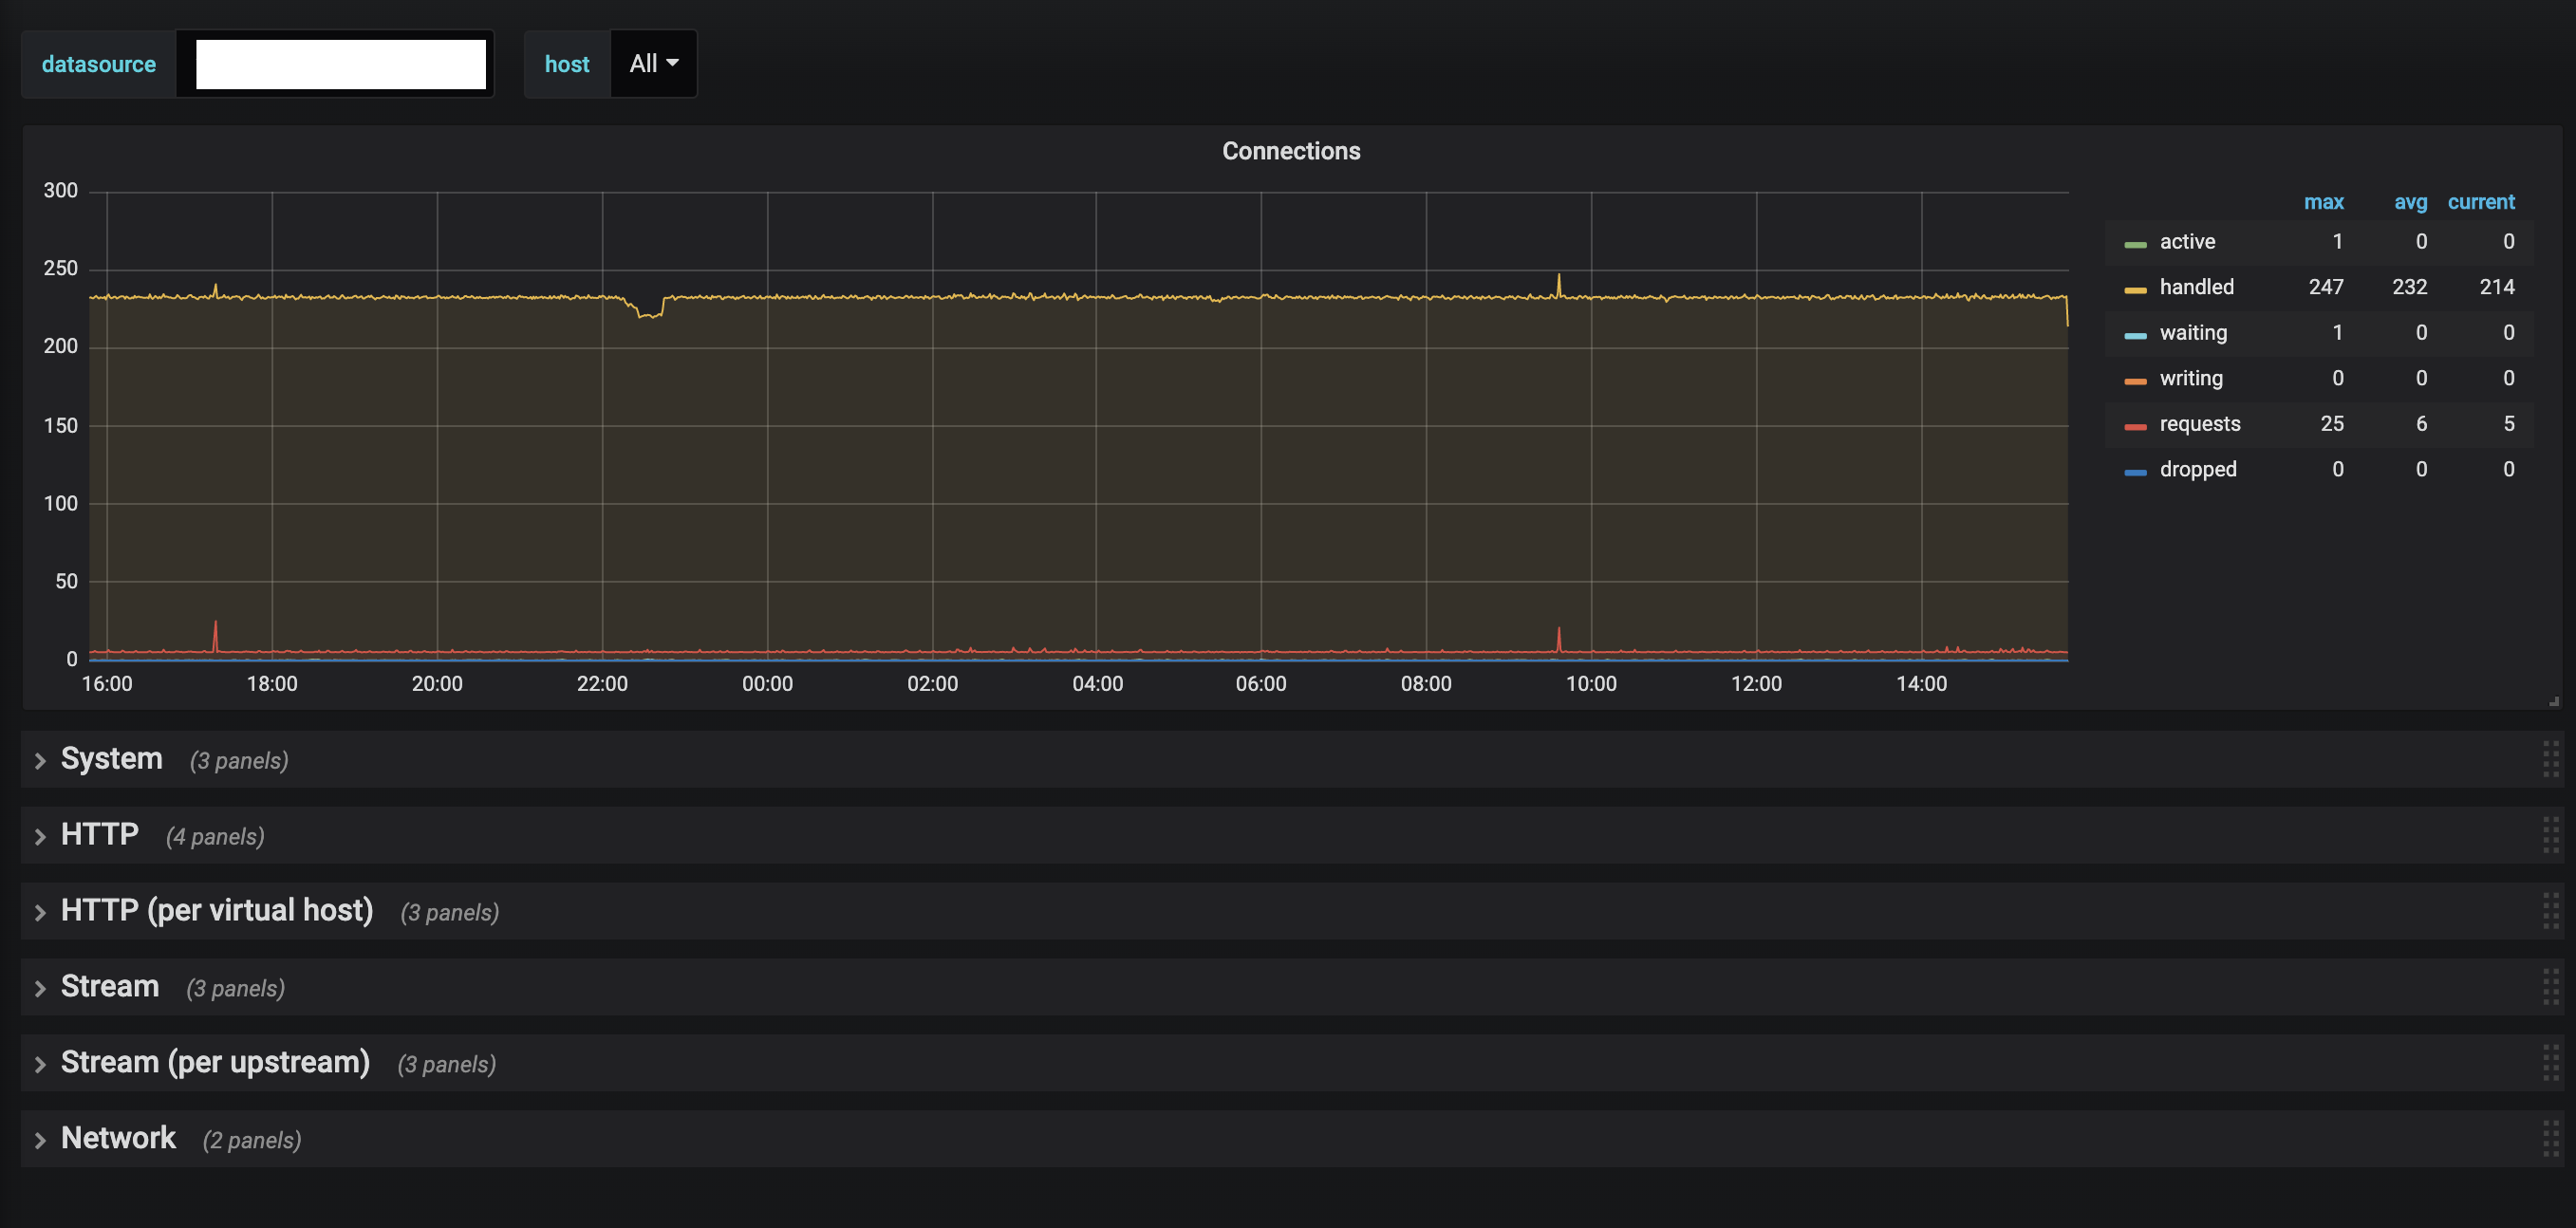Sort the legend by max column
2576x1228 pixels.
click(2323, 202)
